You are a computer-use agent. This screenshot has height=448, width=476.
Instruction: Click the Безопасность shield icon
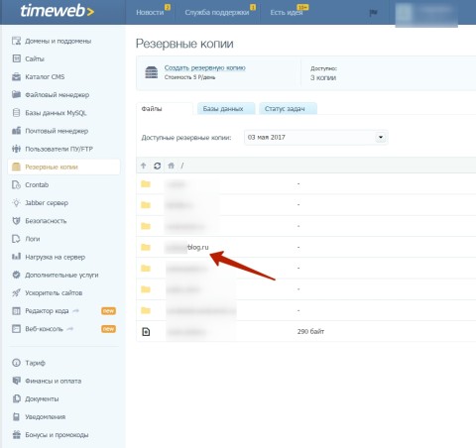16,221
